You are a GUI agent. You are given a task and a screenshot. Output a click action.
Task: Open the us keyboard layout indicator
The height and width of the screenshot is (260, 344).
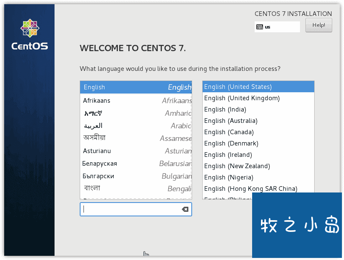(277, 27)
